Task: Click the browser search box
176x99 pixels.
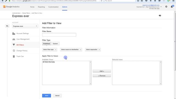Action: [x=120, y=1]
